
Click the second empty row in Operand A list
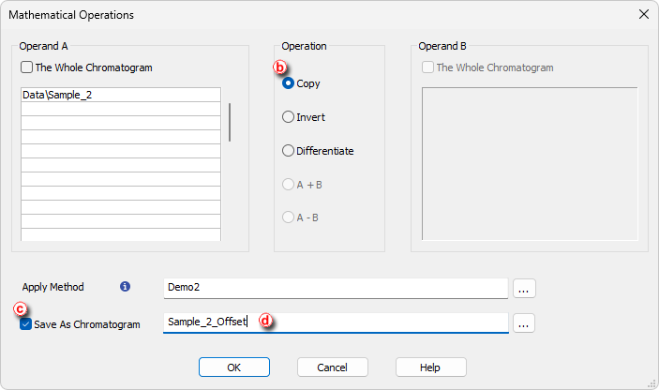point(121,123)
